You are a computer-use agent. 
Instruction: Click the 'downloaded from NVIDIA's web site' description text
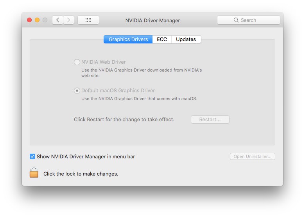(x=142, y=73)
